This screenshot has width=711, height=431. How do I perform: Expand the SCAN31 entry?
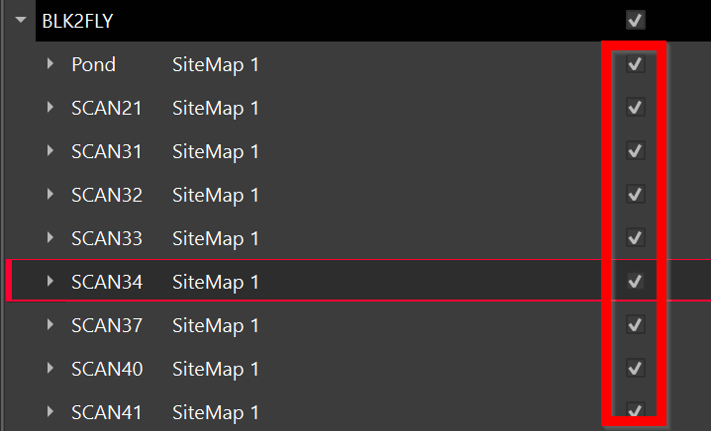click(51, 152)
